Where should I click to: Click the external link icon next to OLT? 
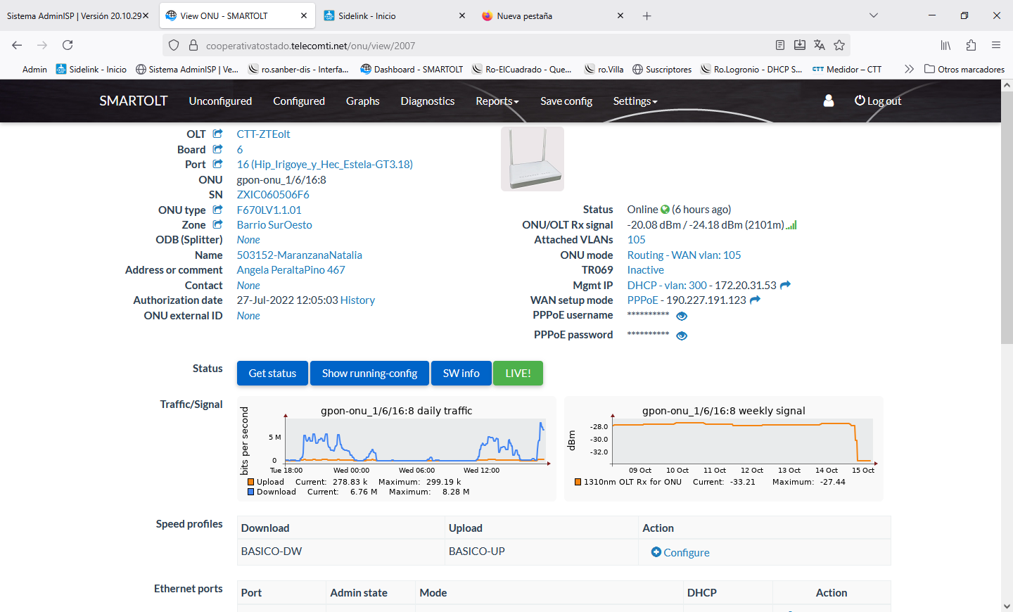(x=218, y=134)
